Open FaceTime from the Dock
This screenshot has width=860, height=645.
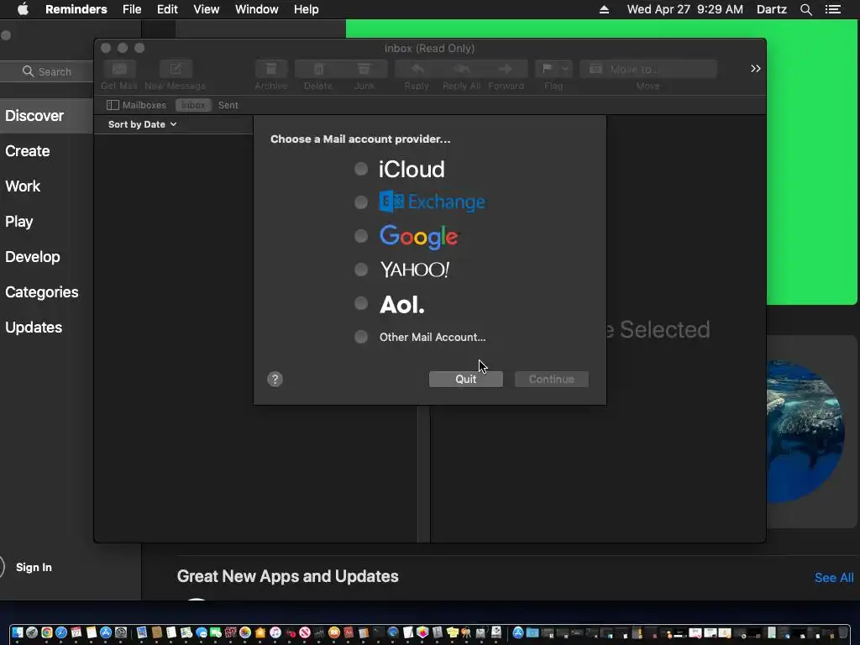[x=216, y=632]
